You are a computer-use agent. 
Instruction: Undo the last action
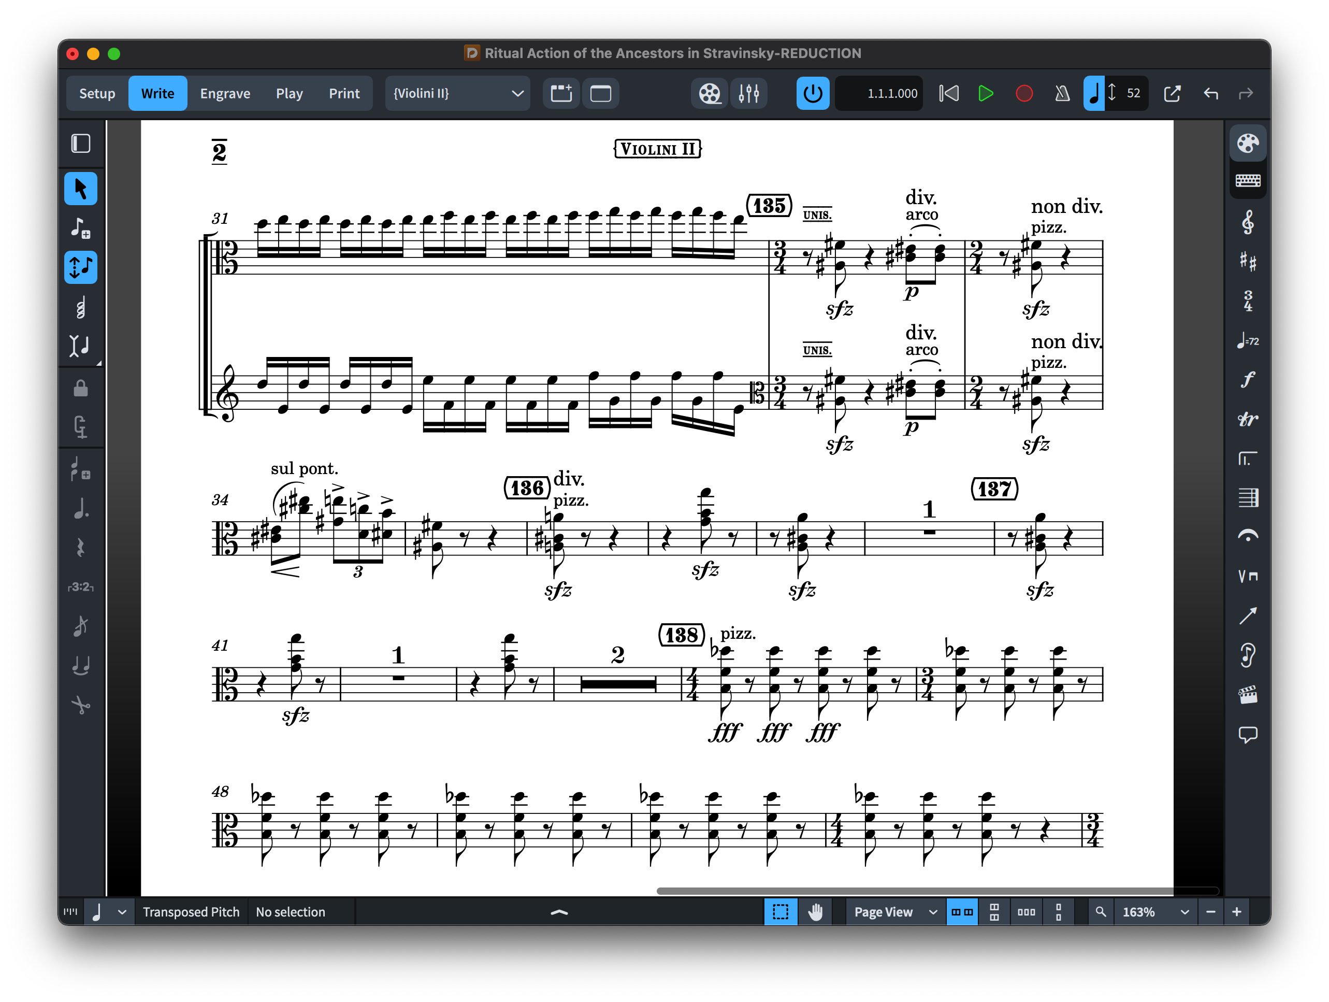pos(1210,93)
